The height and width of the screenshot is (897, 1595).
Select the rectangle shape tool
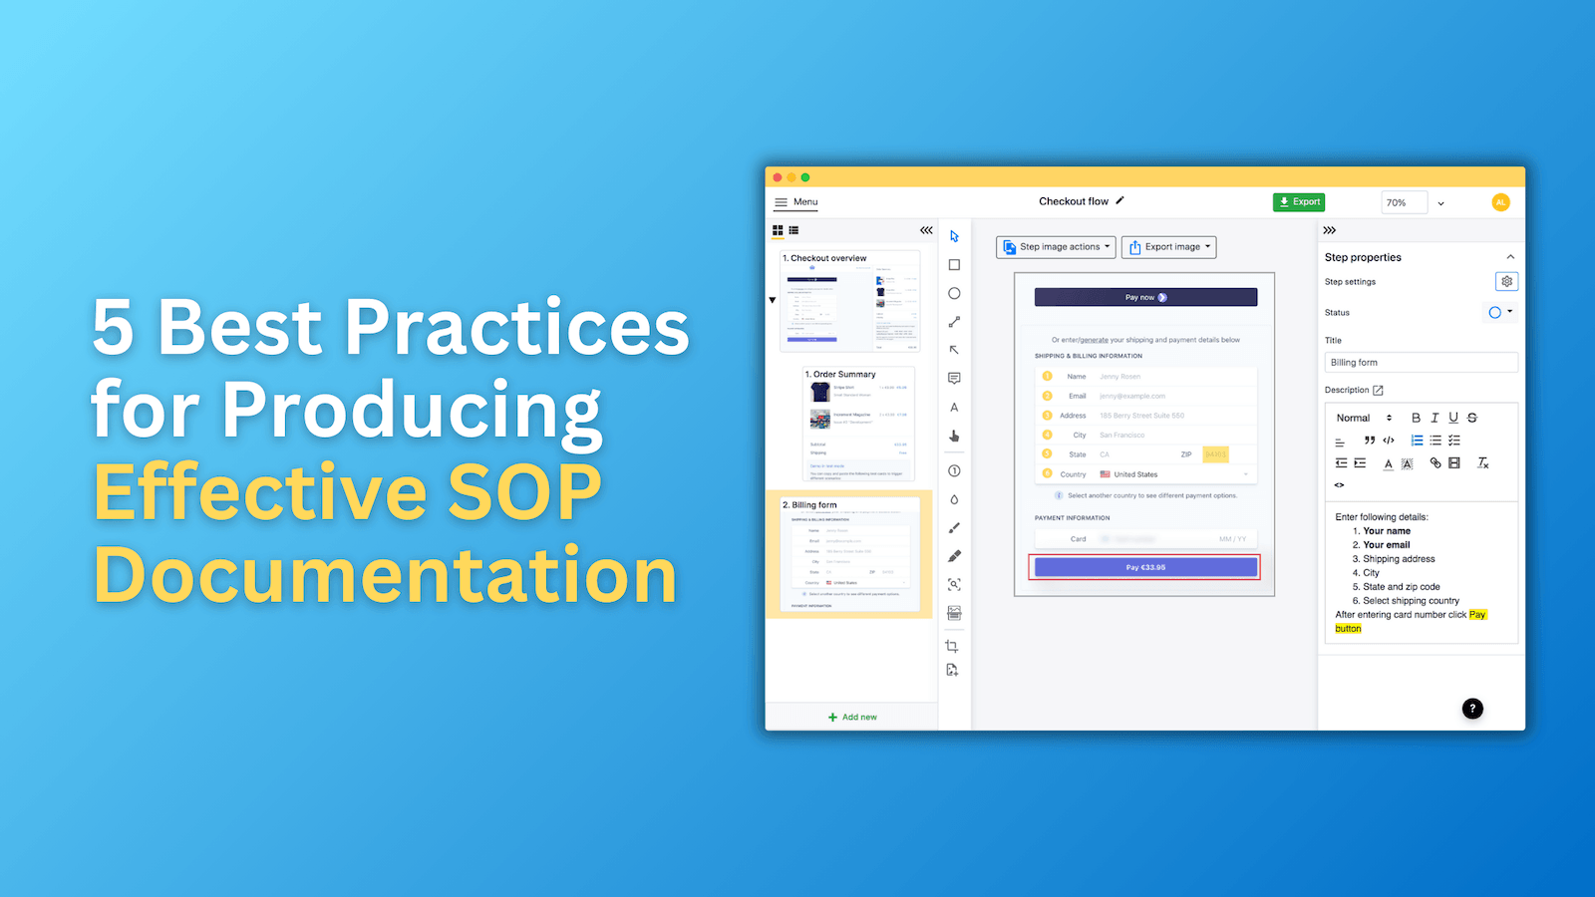pos(954,265)
